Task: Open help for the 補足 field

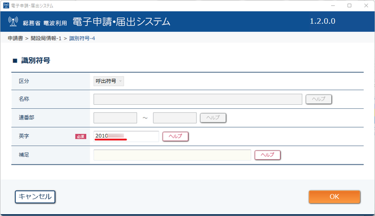Action: click(x=267, y=155)
